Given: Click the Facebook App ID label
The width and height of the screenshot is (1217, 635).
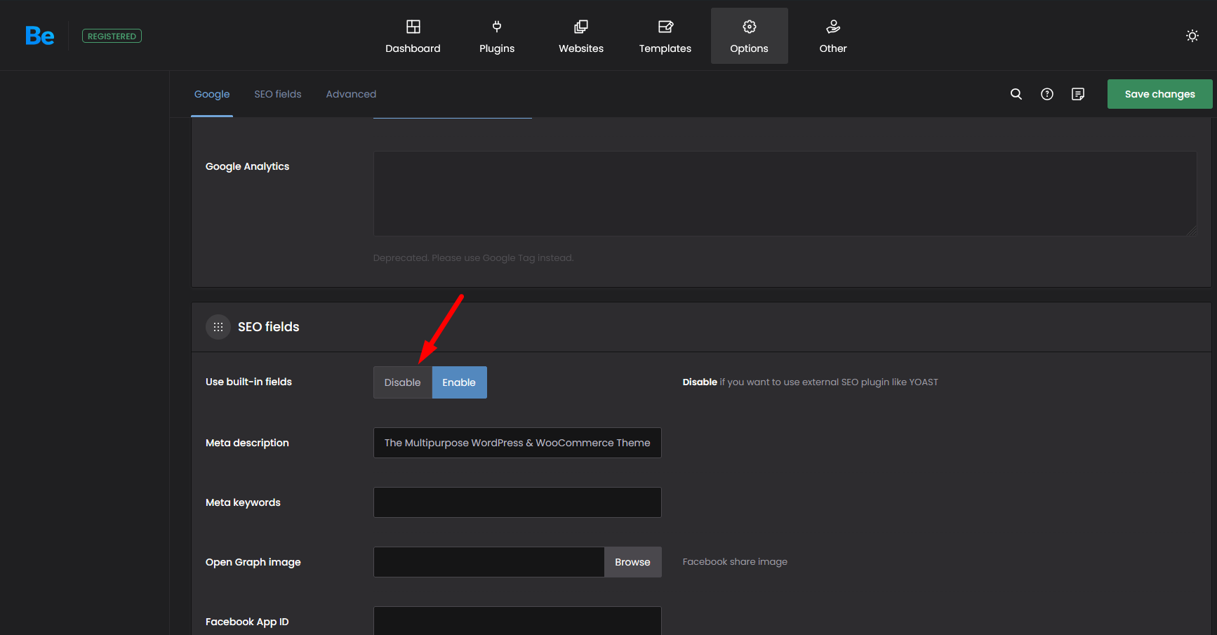Looking at the screenshot, I should [247, 622].
